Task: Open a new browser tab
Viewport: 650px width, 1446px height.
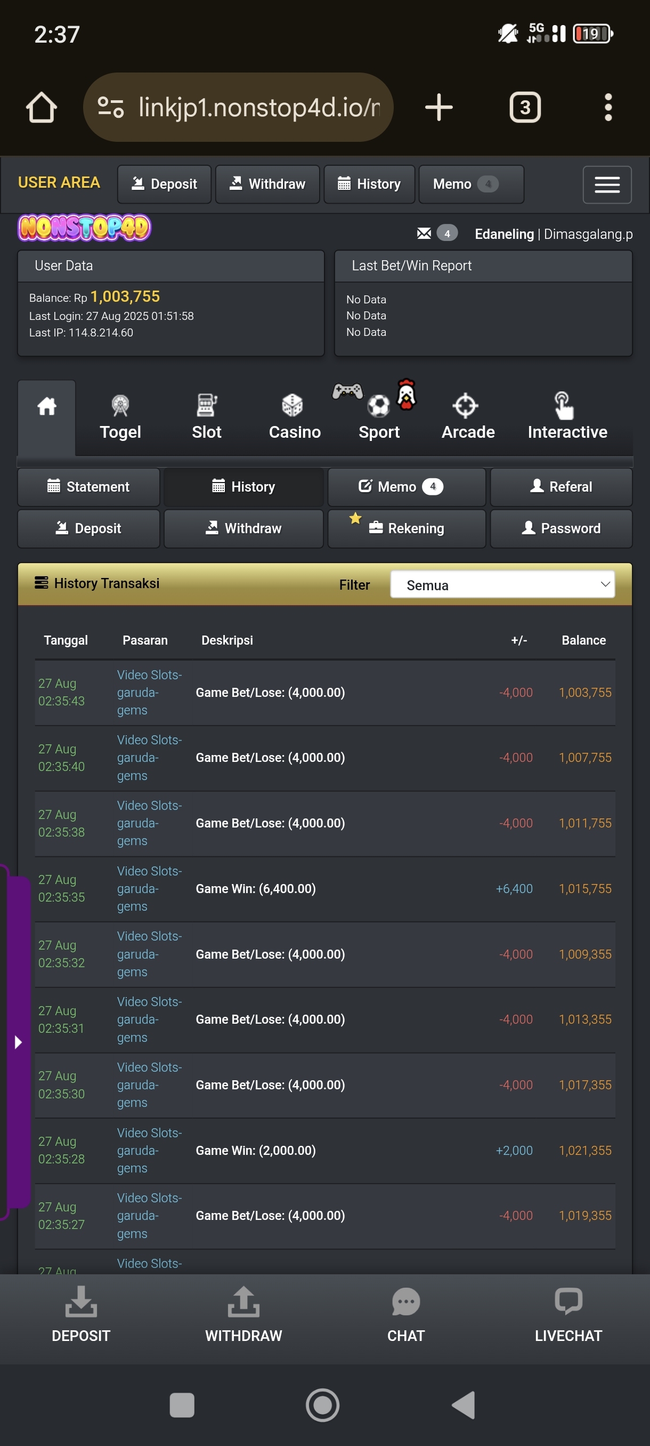Action: 438,107
